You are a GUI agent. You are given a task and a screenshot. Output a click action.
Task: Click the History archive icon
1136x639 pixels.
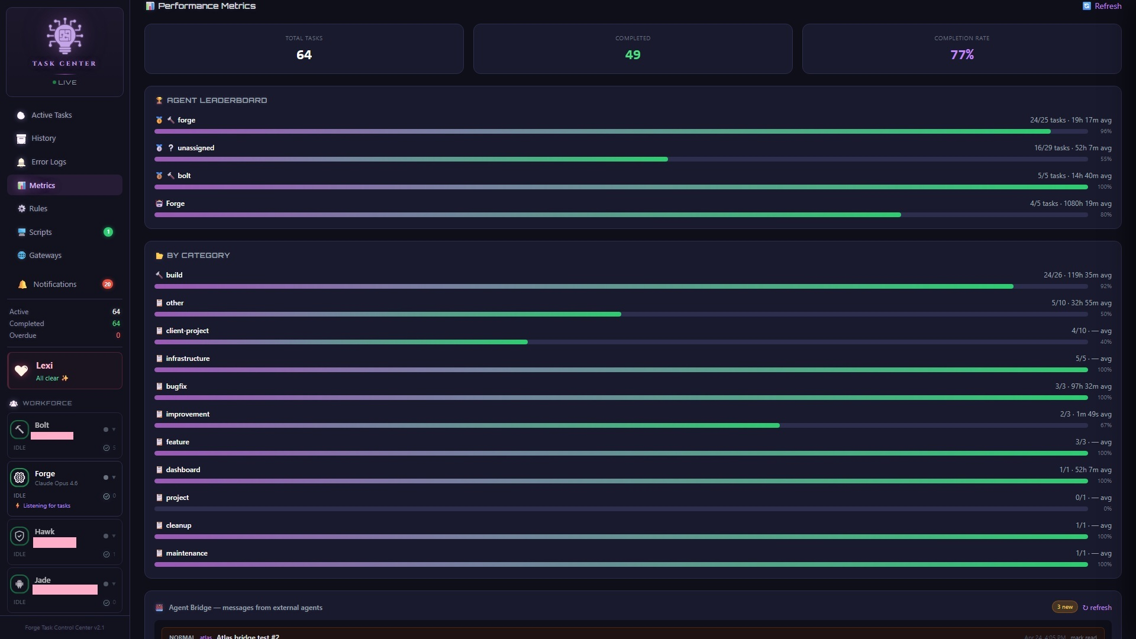coord(21,139)
